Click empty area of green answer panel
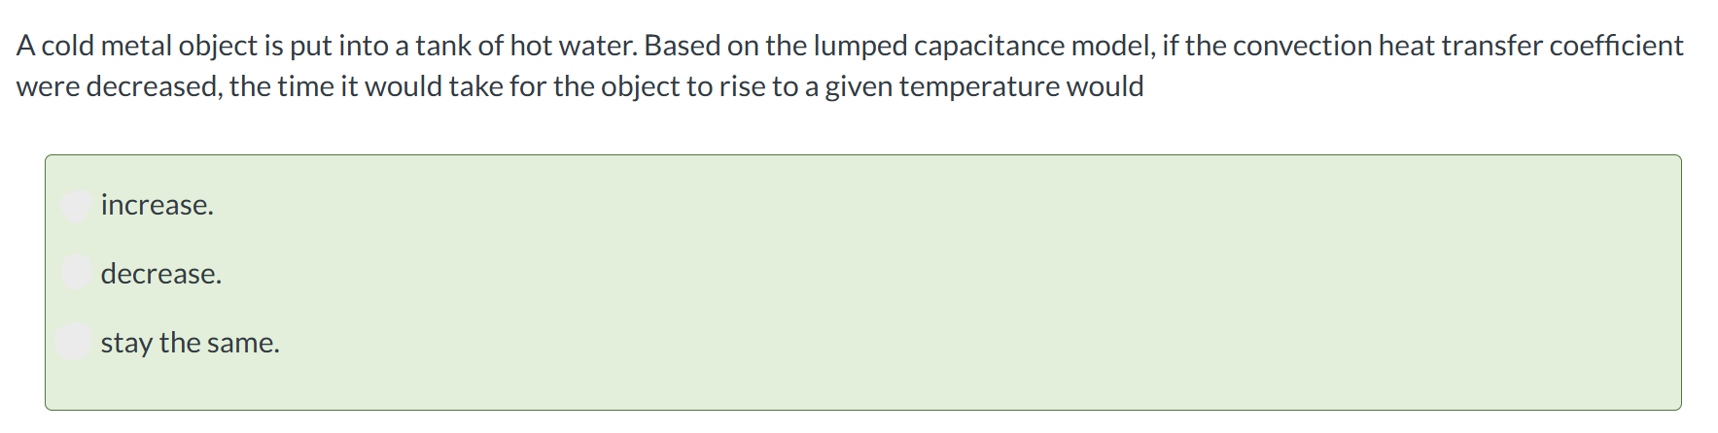The height and width of the screenshot is (433, 1718). coord(972,282)
